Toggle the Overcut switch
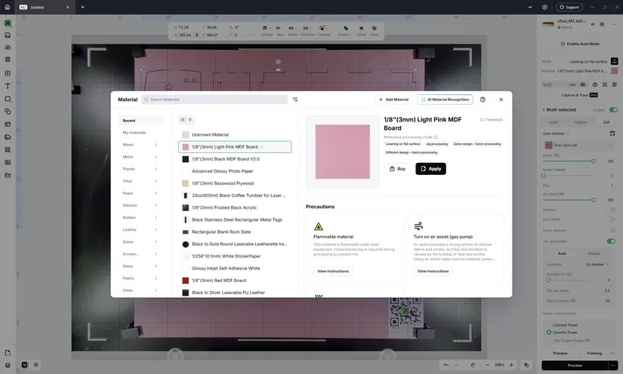The width and height of the screenshot is (623, 374). (611, 210)
